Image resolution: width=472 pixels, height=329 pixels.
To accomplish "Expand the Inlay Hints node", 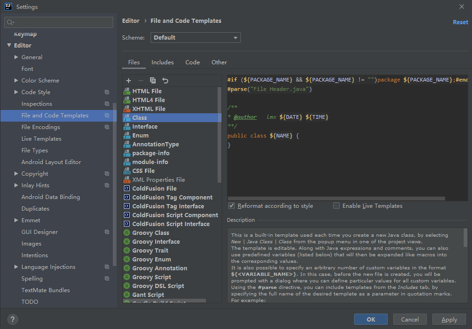I will tap(16, 185).
